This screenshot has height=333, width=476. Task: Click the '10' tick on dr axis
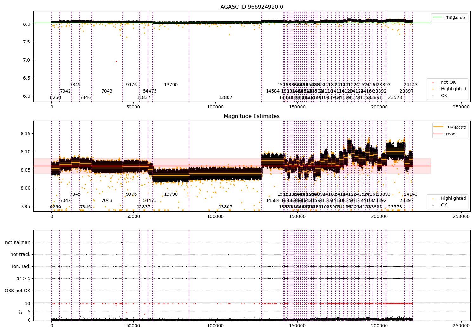pyautogui.click(x=28, y=304)
